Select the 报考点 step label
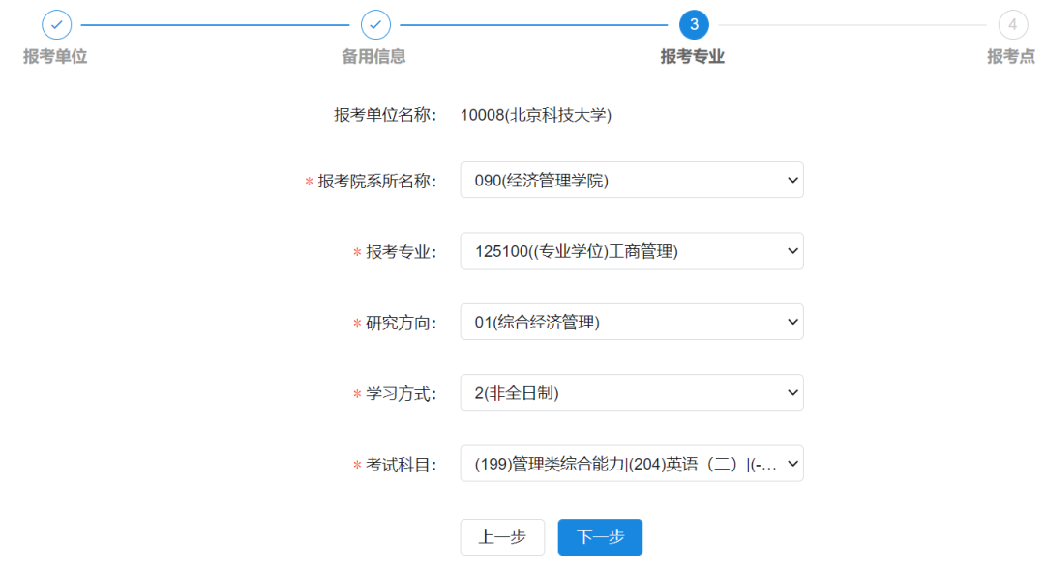The image size is (1045, 570). [1011, 57]
